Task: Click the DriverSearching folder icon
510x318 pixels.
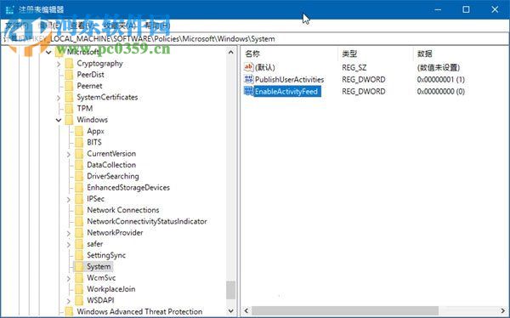Action: [79, 176]
